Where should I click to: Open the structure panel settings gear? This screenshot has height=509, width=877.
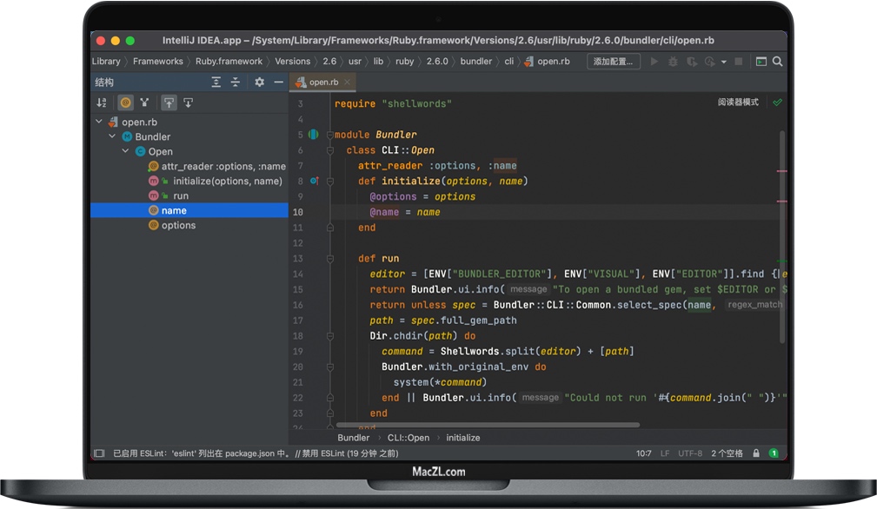point(259,82)
